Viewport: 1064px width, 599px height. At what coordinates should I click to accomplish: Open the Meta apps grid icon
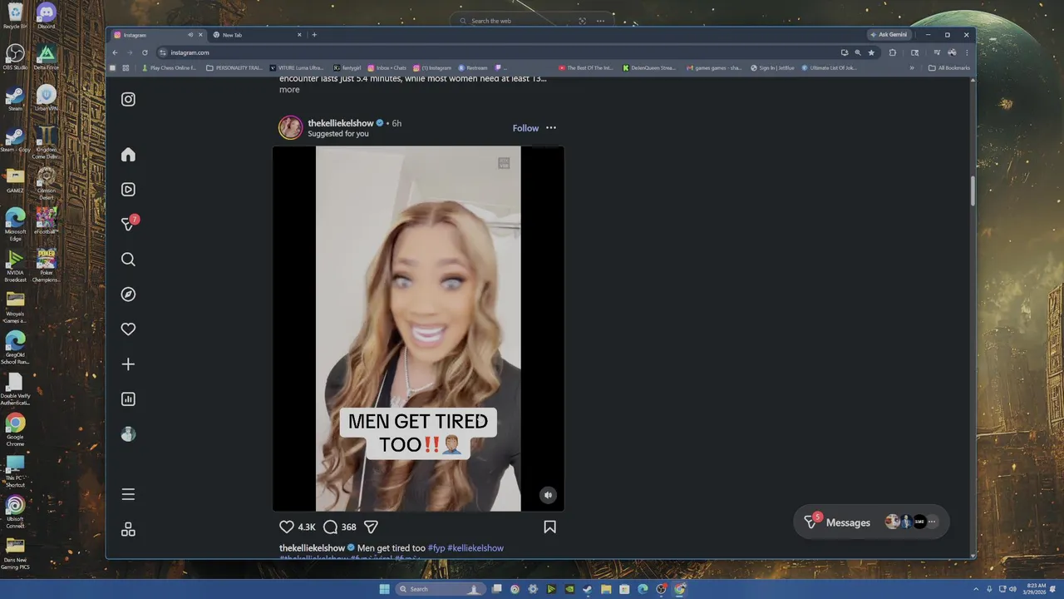pos(128,529)
